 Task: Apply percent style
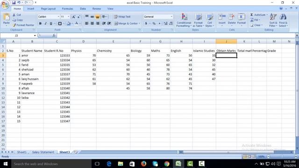coord(154,23)
